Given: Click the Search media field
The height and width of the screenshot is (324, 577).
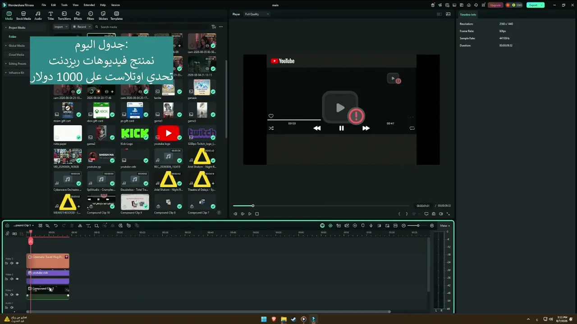Looking at the screenshot, I should [x=151, y=27].
